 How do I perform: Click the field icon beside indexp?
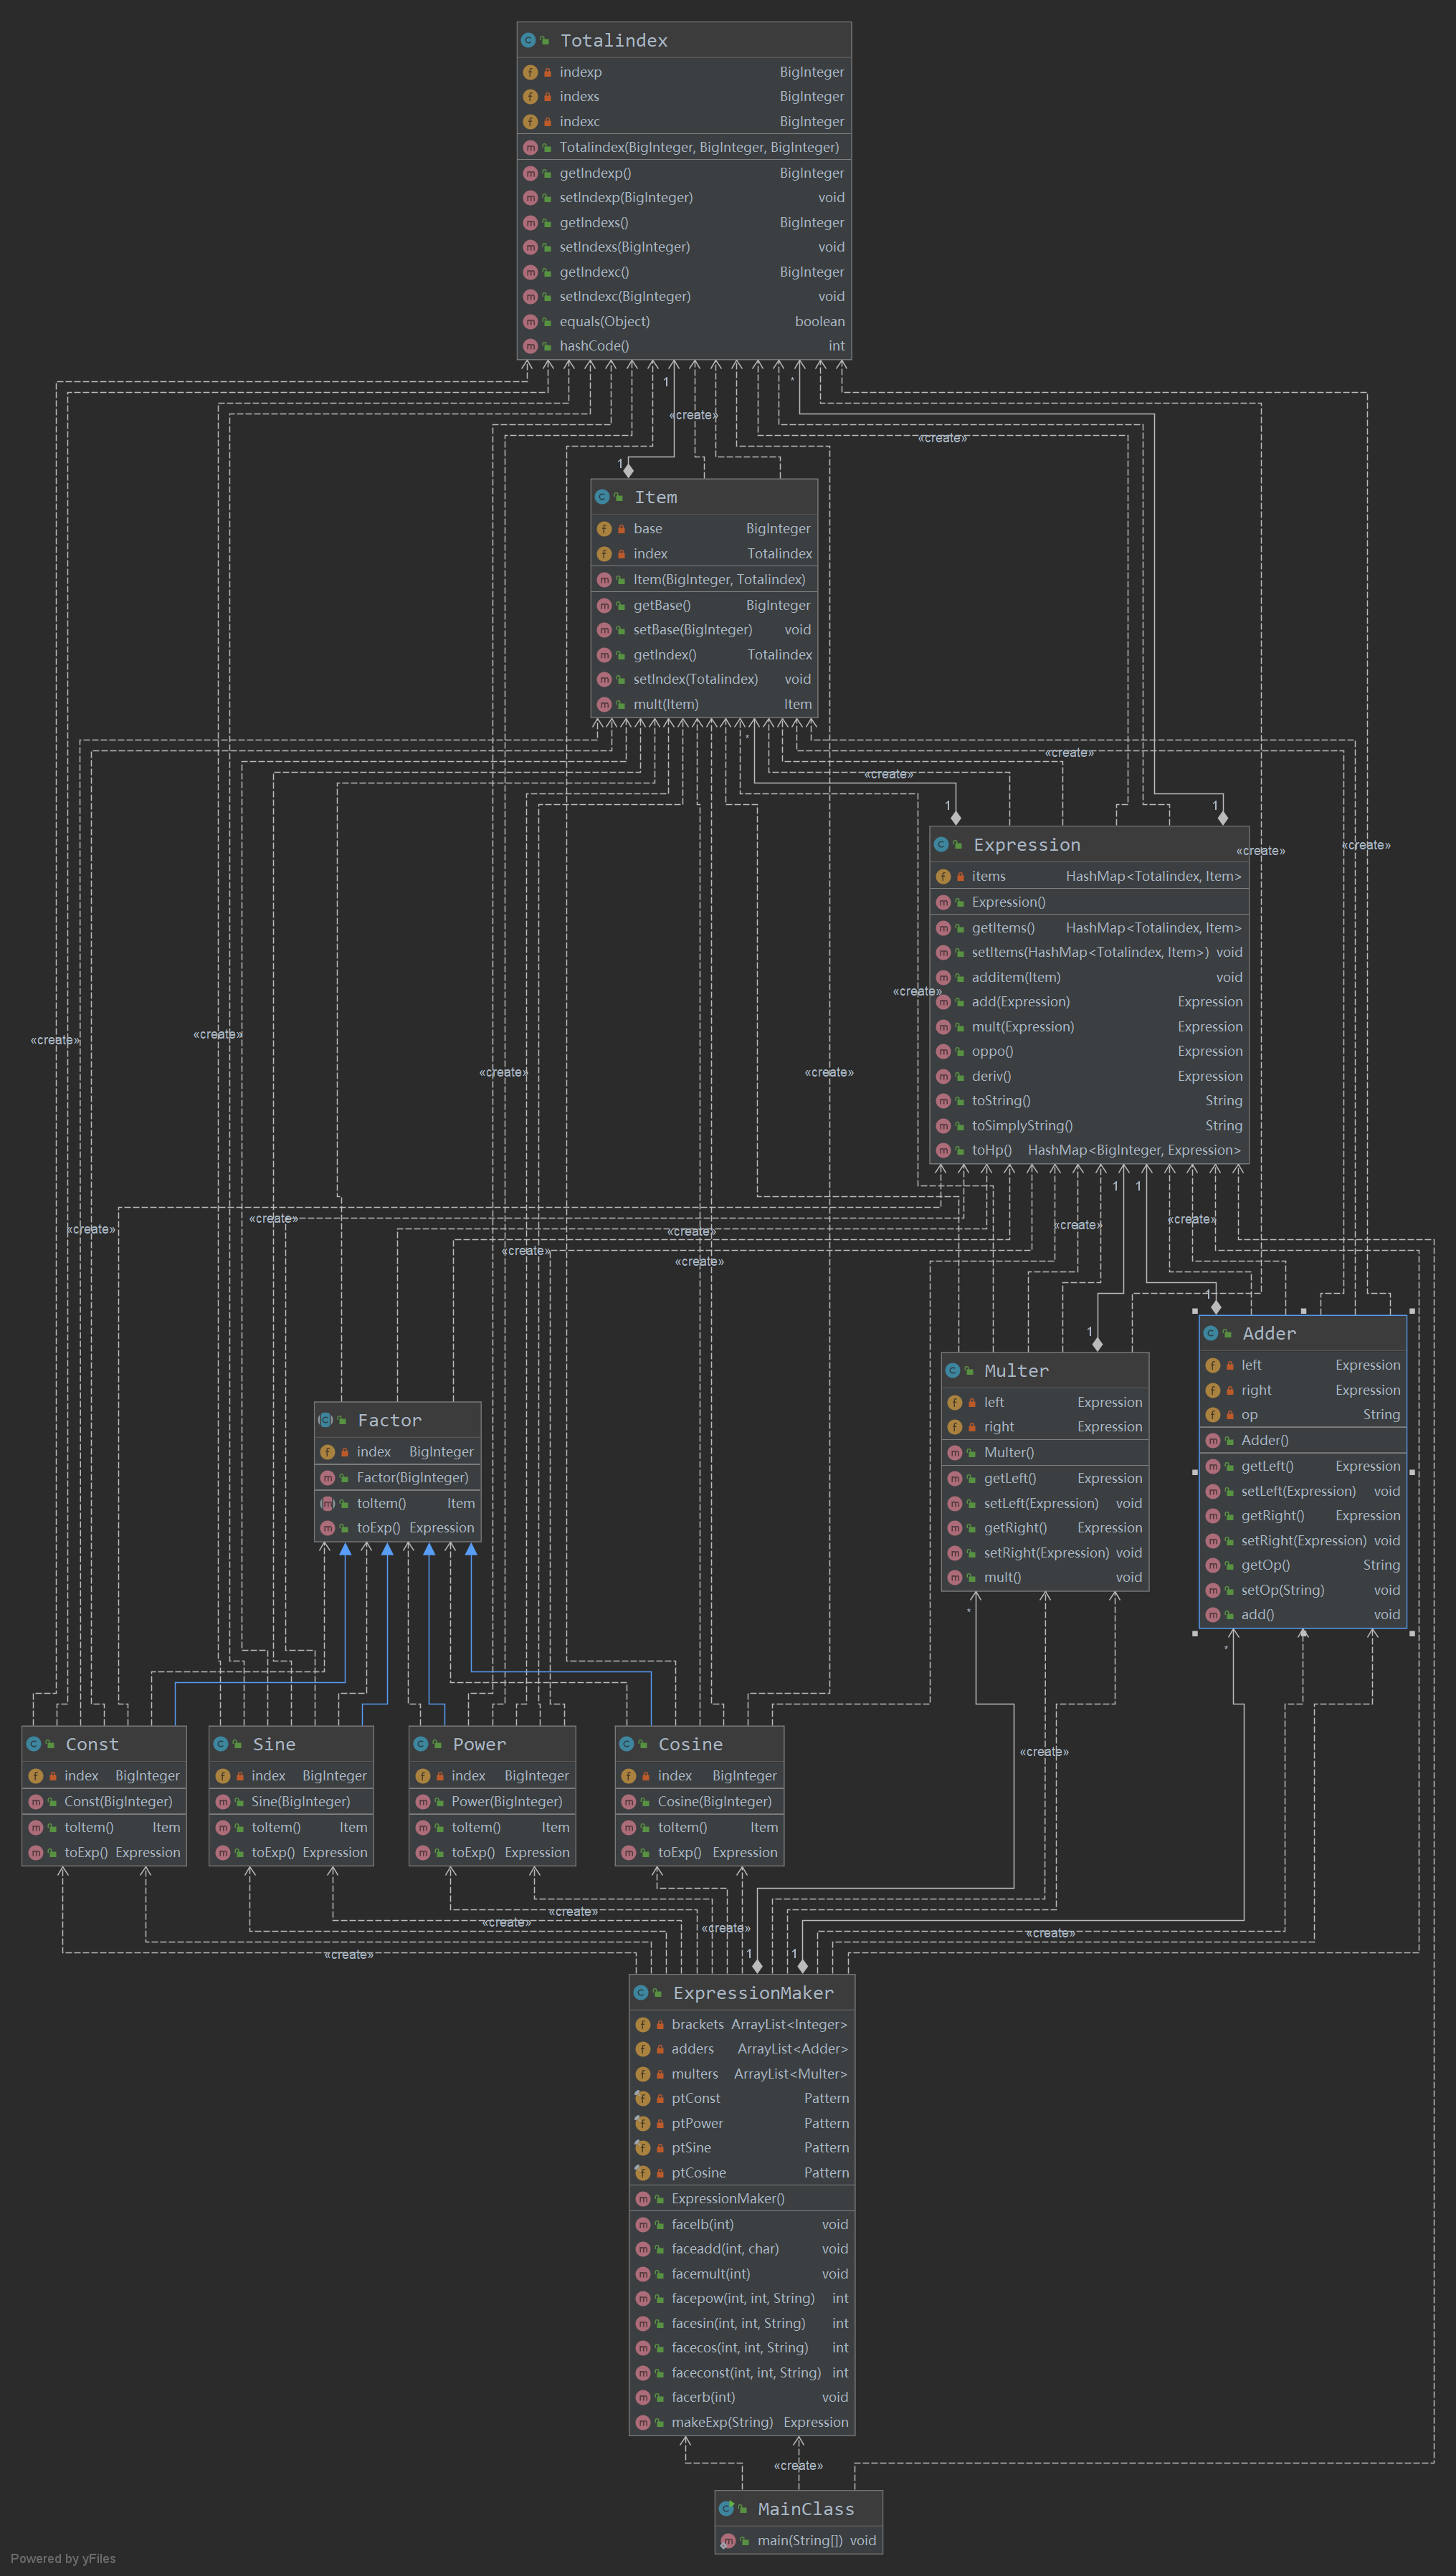(x=530, y=72)
